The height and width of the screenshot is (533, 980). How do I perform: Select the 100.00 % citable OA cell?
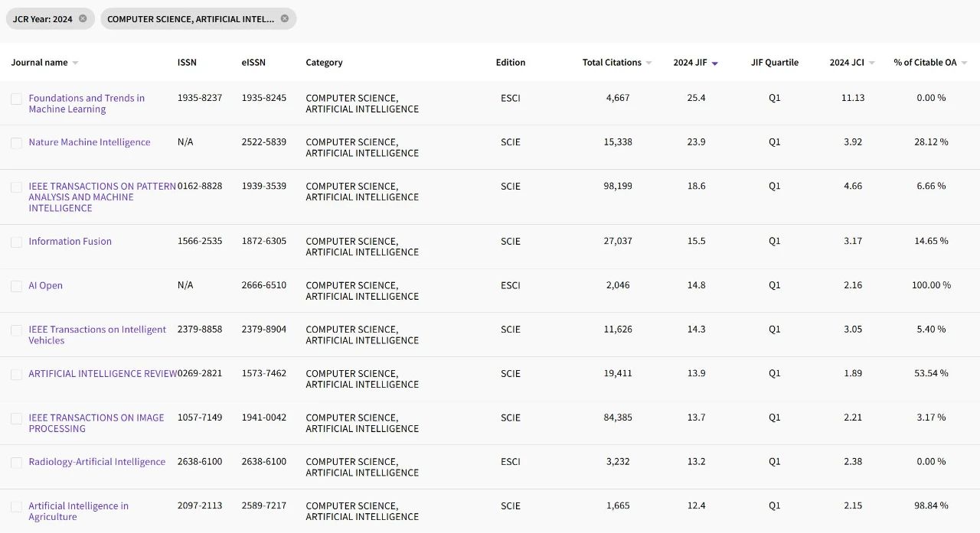point(931,285)
